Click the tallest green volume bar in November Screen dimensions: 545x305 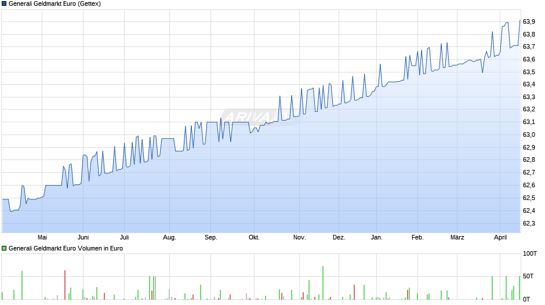(323, 283)
